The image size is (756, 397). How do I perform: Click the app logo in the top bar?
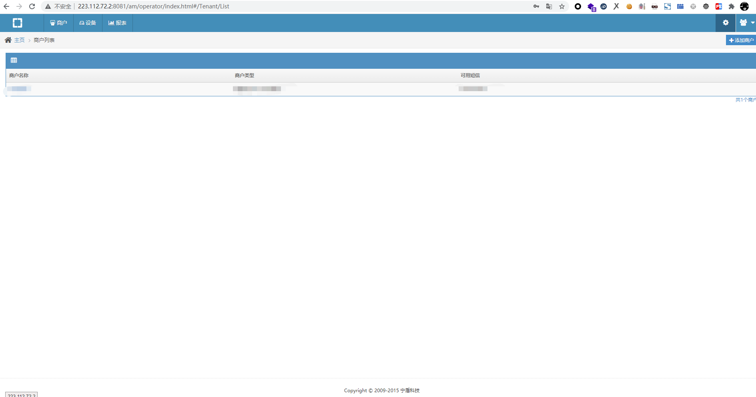(x=17, y=23)
